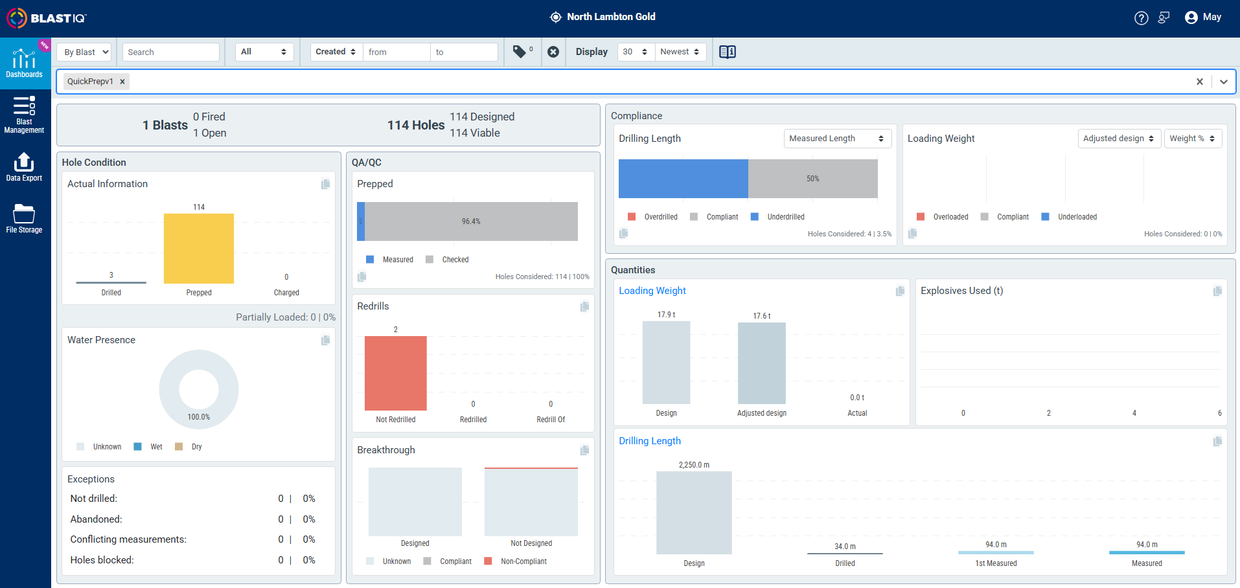Viewport: 1240px width, 588px height.
Task: Toggle the Checked legend in Prepped chart
Action: (x=448, y=260)
